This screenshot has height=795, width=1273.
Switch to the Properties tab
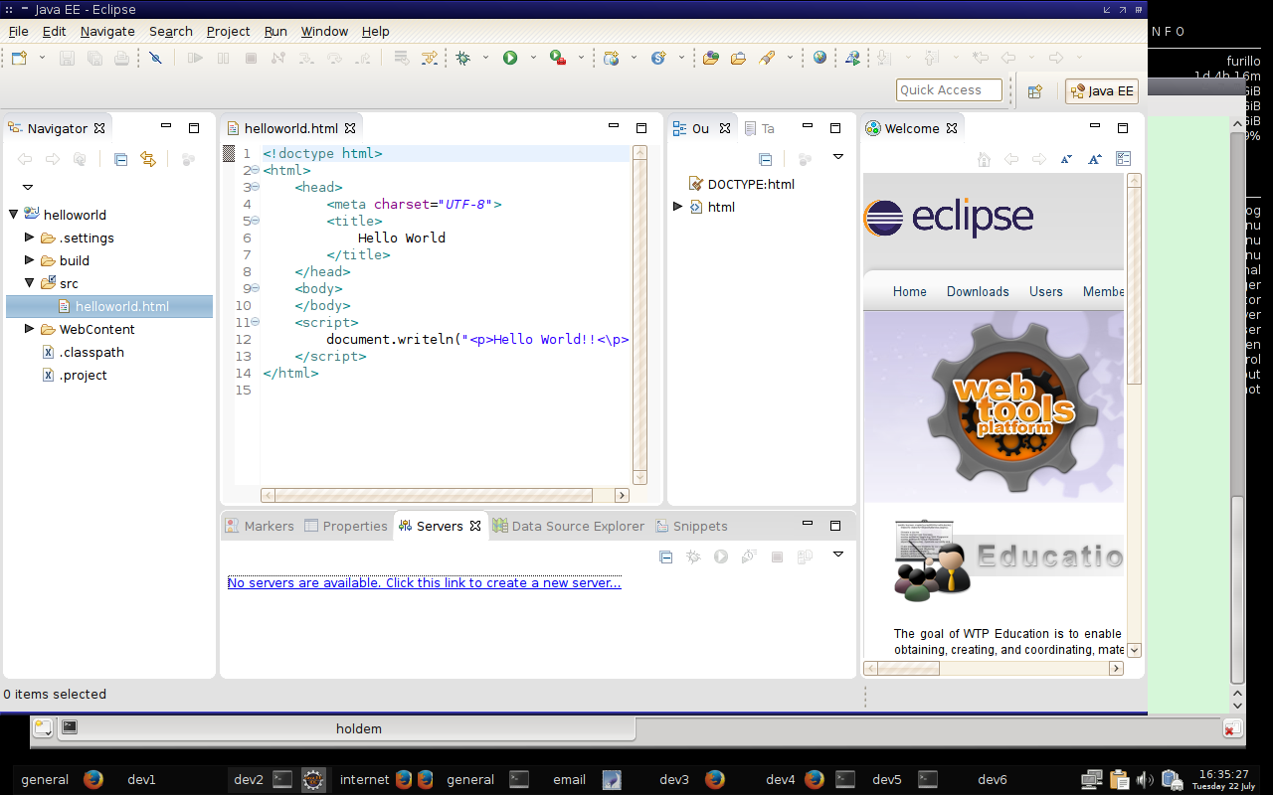346,526
